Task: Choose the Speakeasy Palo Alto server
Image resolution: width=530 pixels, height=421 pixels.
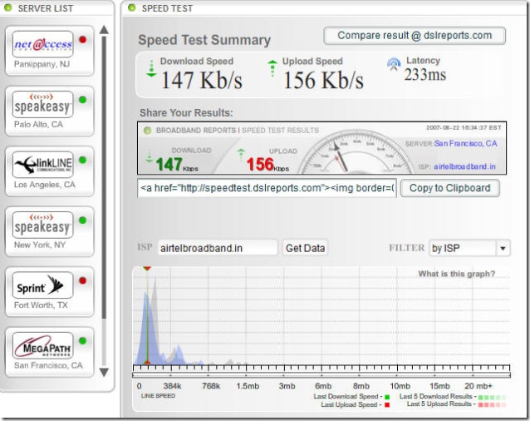Action: point(43,104)
